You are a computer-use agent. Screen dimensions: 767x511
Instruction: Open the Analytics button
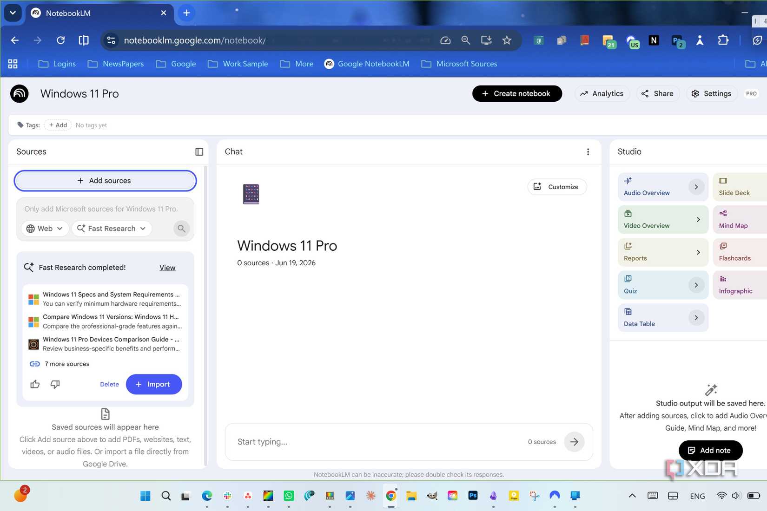(x=602, y=93)
